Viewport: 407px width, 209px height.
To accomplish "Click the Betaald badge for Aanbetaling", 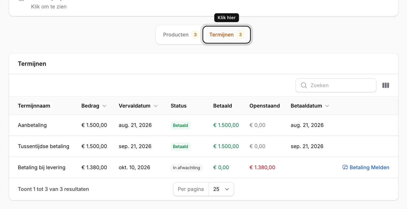I will 180,125.
